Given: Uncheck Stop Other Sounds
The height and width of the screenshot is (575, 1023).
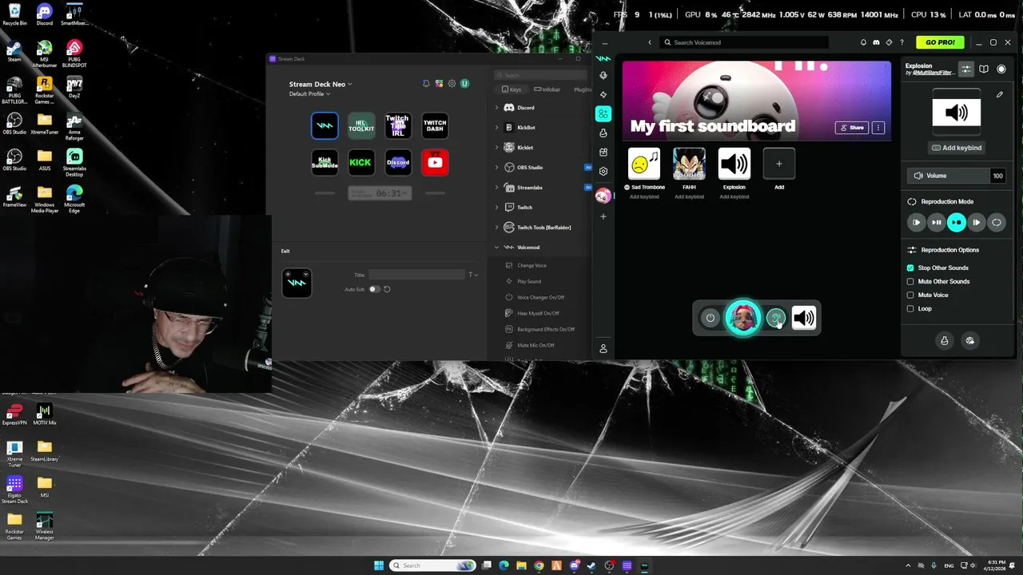Looking at the screenshot, I should (x=910, y=268).
